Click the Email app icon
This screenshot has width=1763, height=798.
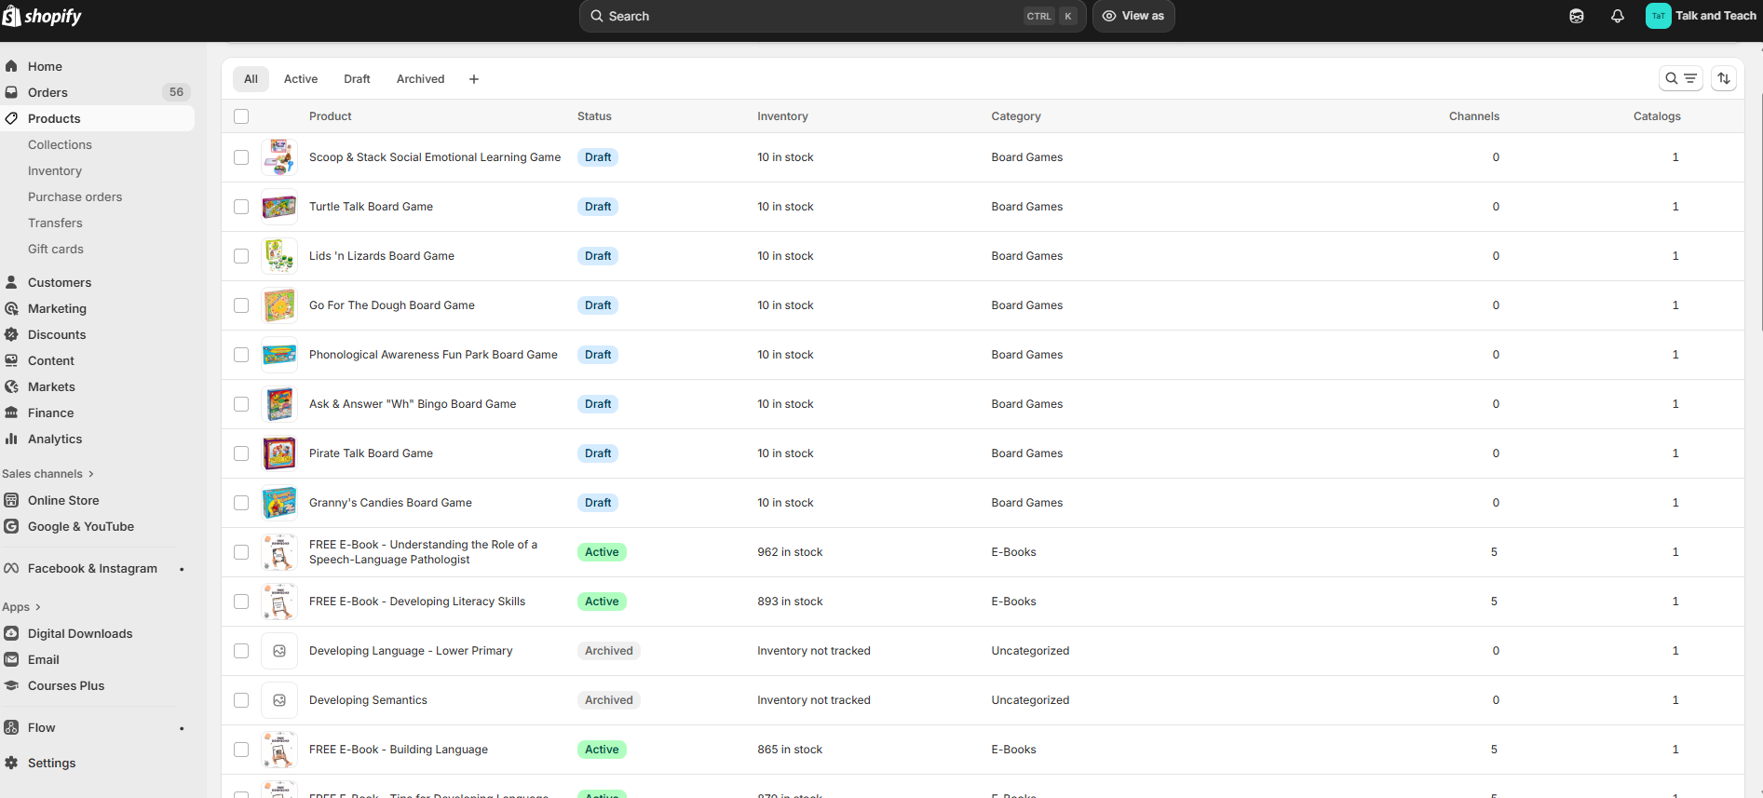point(11,659)
